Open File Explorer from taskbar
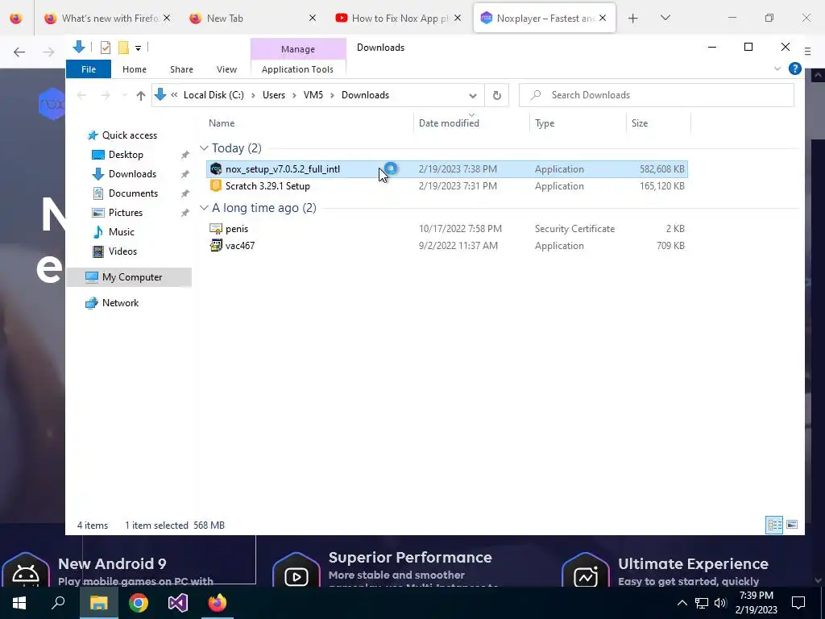 pos(98,603)
